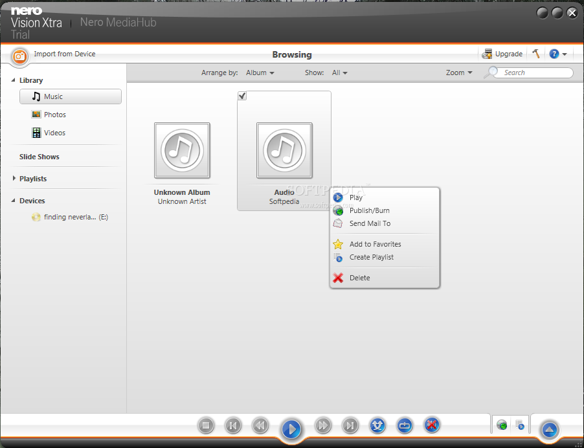The width and height of the screenshot is (584, 448).
Task: Fast forward the current track
Action: (x=323, y=425)
